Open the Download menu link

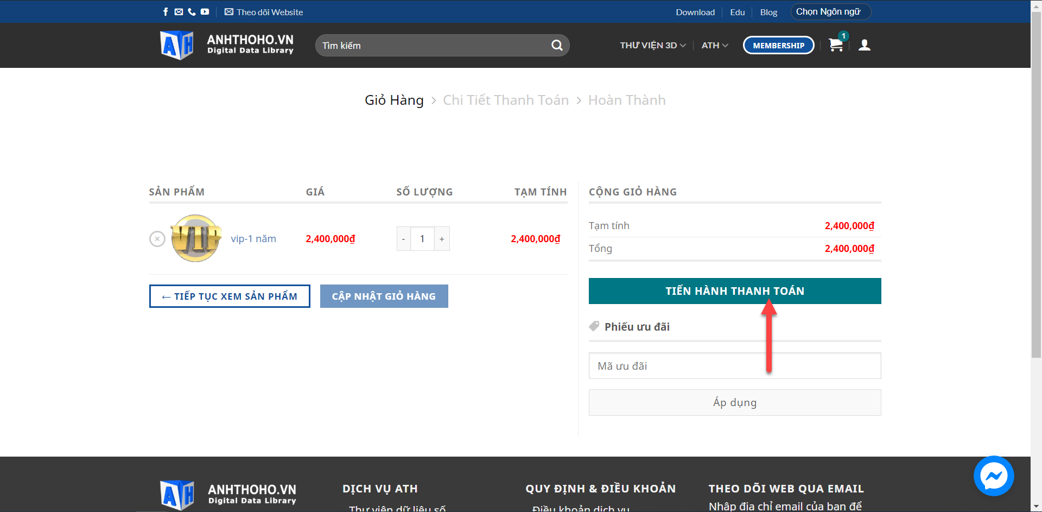tap(695, 12)
